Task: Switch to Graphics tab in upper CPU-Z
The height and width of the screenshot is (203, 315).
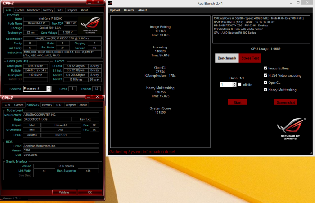Action: coord(72,10)
